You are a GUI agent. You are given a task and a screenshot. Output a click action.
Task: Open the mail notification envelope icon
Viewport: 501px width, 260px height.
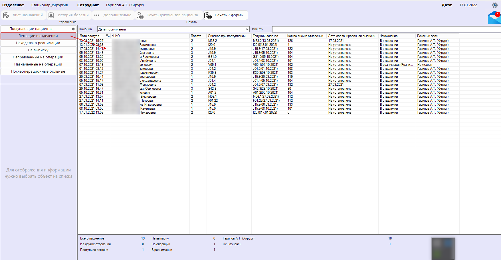pos(494,17)
